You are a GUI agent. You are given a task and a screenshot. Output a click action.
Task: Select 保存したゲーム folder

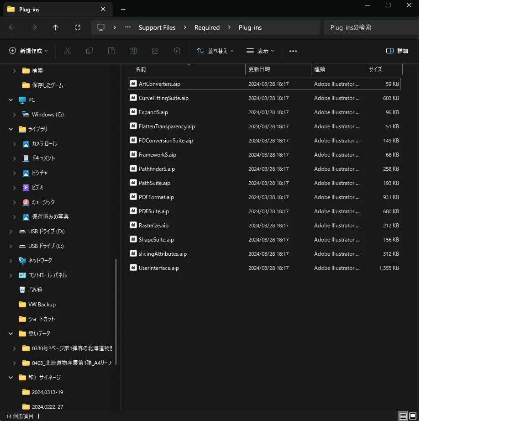tap(43, 85)
